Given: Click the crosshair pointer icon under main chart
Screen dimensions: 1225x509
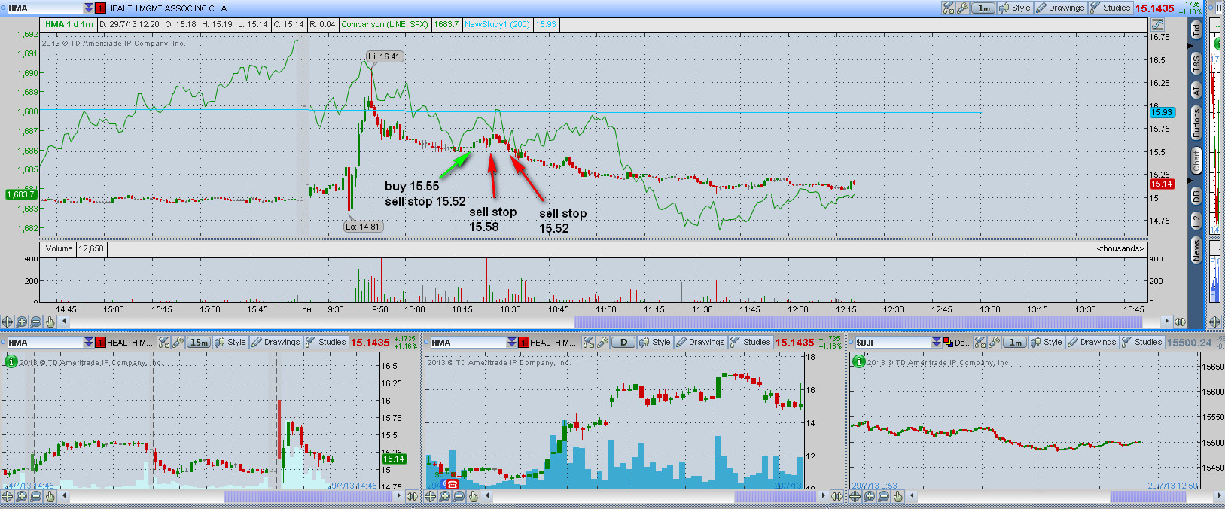Looking at the screenshot, I should point(8,322).
